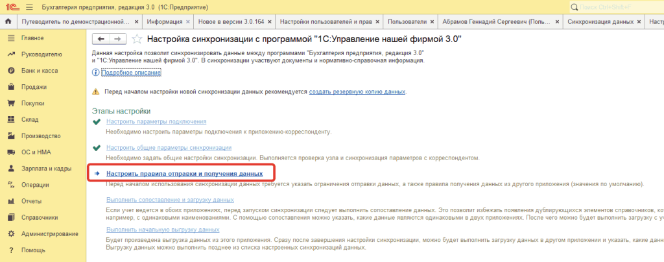Click the Зарплата и кадры person icon

pyautogui.click(x=12, y=169)
